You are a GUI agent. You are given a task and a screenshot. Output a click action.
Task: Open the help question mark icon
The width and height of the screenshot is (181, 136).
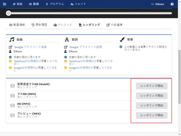pyautogui.click(x=172, y=4)
